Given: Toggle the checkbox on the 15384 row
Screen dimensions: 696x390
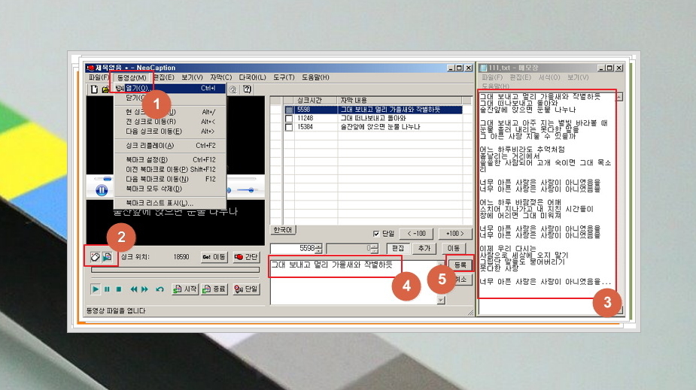Looking at the screenshot, I should coord(289,127).
